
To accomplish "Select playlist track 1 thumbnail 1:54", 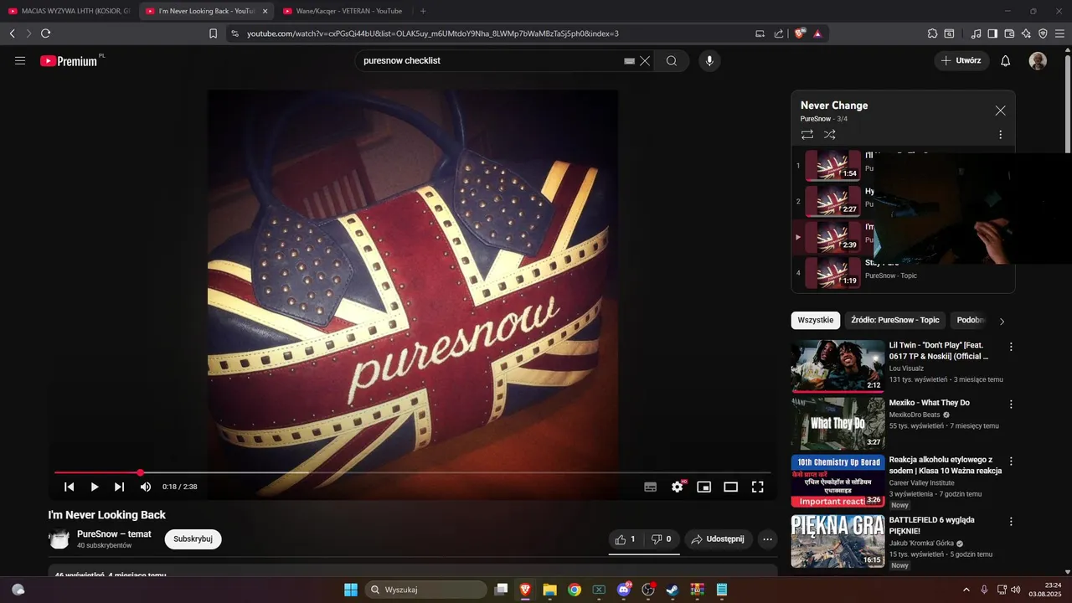I will click(x=832, y=166).
